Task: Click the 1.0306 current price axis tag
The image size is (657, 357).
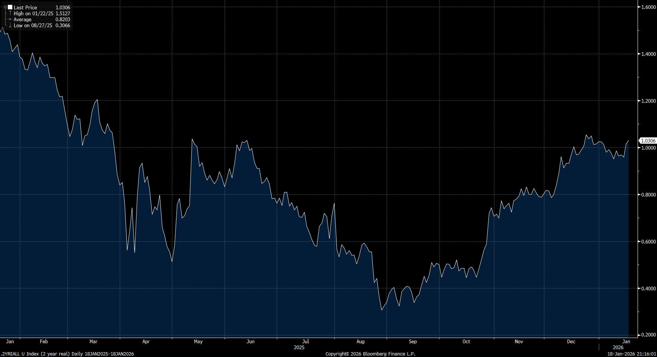Action: click(648, 141)
